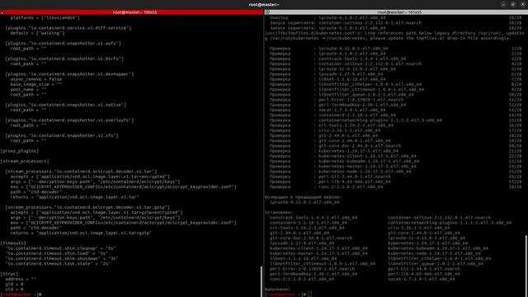Click the timeout.task.state line
The height and width of the screenshot is (297, 528).
(58, 264)
